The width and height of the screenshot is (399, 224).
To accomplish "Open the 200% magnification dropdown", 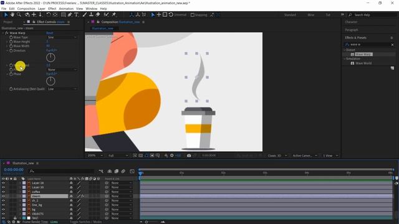I will pos(95,156).
